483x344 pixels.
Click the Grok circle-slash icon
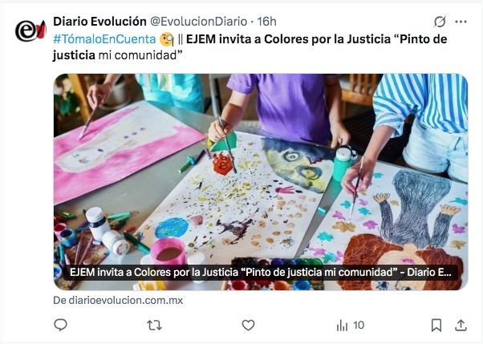(440, 22)
